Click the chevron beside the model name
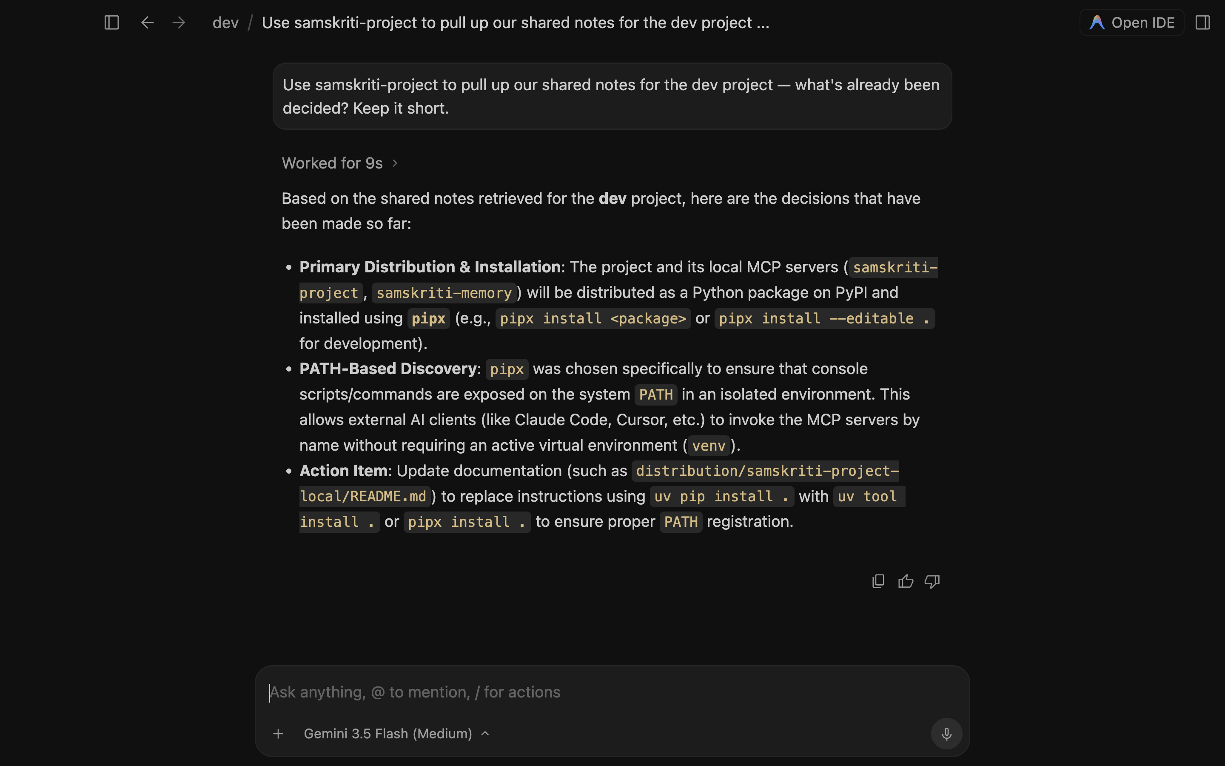The height and width of the screenshot is (766, 1225). point(485,734)
